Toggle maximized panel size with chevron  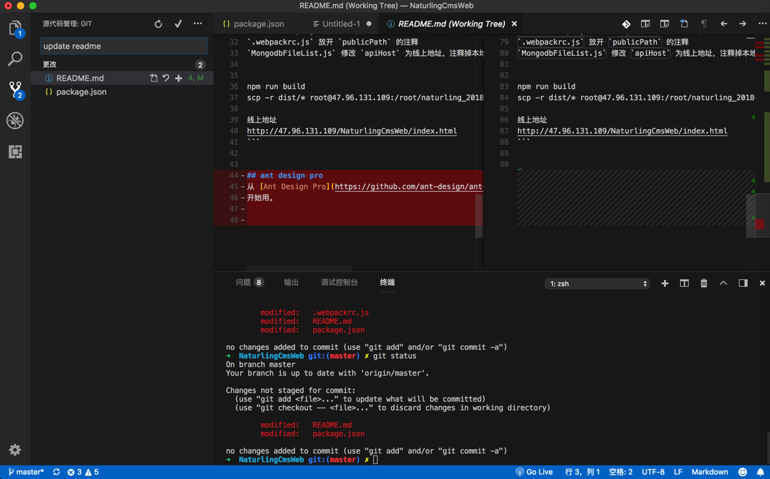(x=723, y=284)
